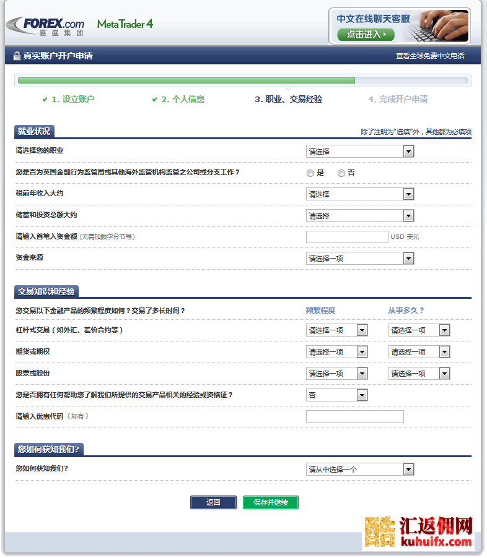Click the 汇返佣网 kuhuifx.com watermark logo
This screenshot has width=487, height=558.
(419, 533)
